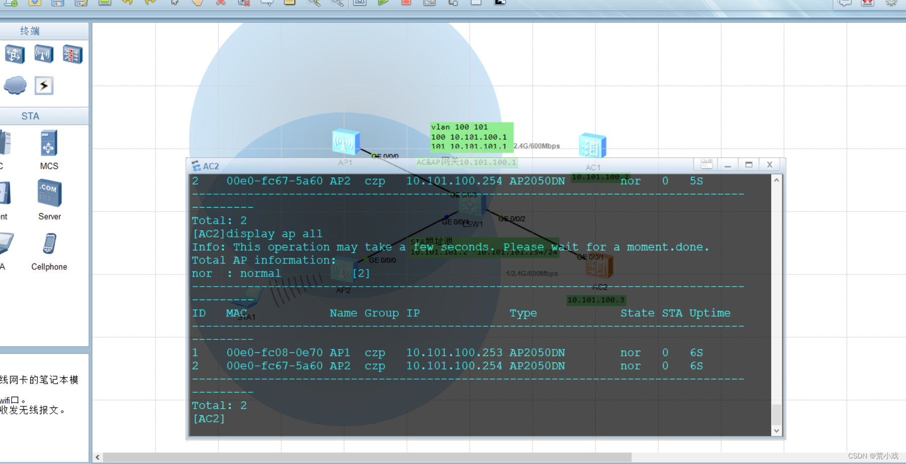Close the AC2 terminal window
This screenshot has width=906, height=464.
(x=769, y=165)
